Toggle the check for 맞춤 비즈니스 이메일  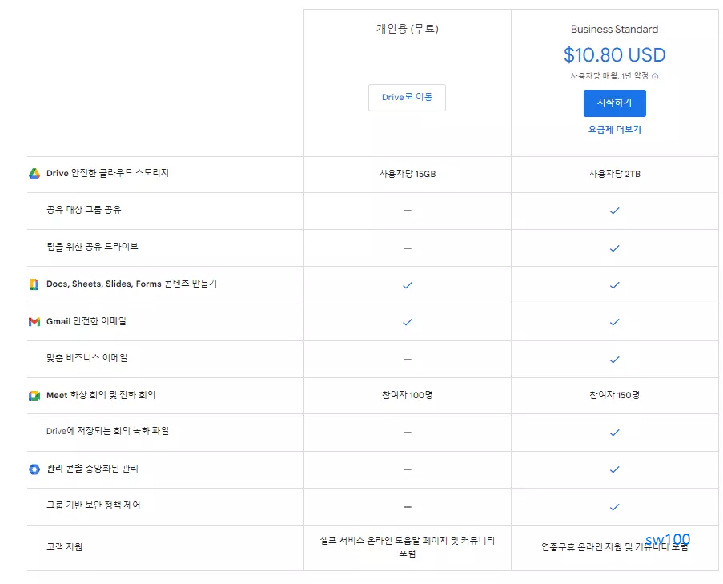point(614,359)
